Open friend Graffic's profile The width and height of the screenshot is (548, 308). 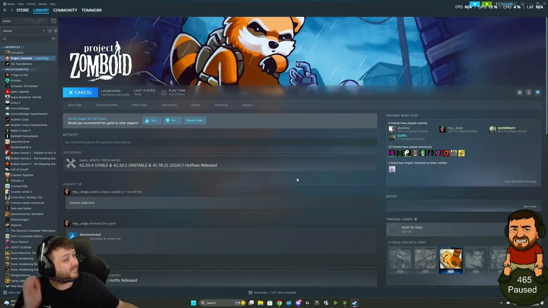[x=402, y=136]
